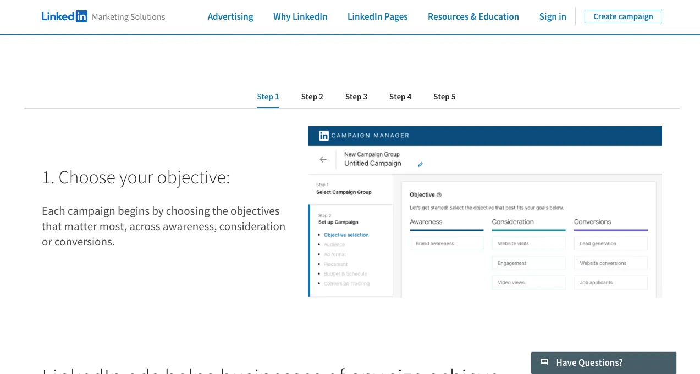700x374 pixels.
Task: Click the chat bubble icon in Have Questions
Action: (544, 362)
